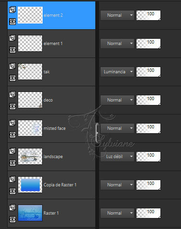Viewport: 181px width, 229px height.
Task: Select the layer named deco
Action: tap(48, 100)
